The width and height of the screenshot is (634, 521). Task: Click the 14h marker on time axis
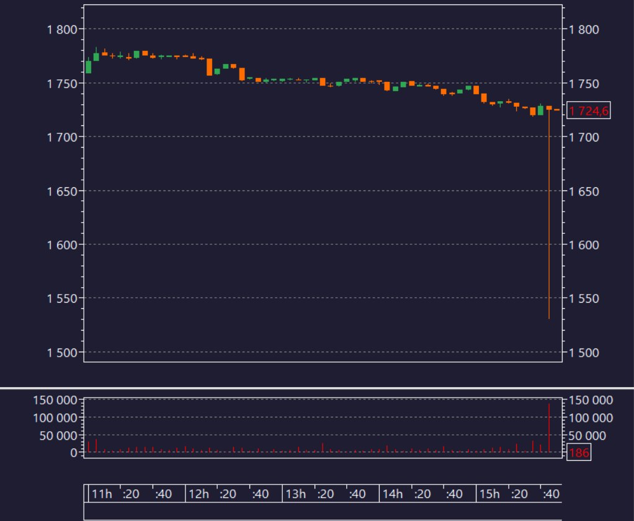pyautogui.click(x=393, y=494)
